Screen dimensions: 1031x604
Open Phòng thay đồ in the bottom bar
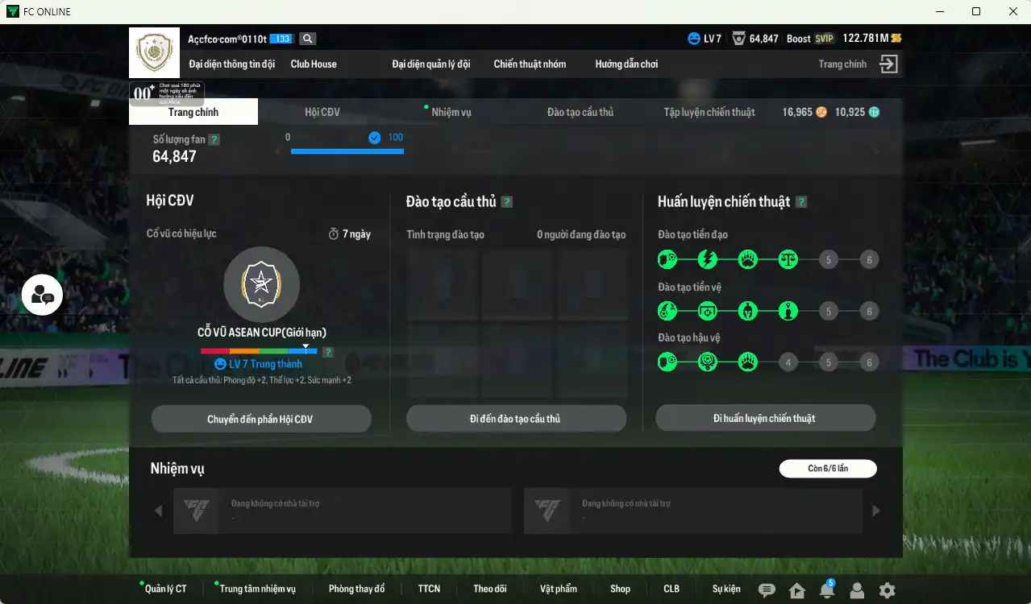(357, 589)
